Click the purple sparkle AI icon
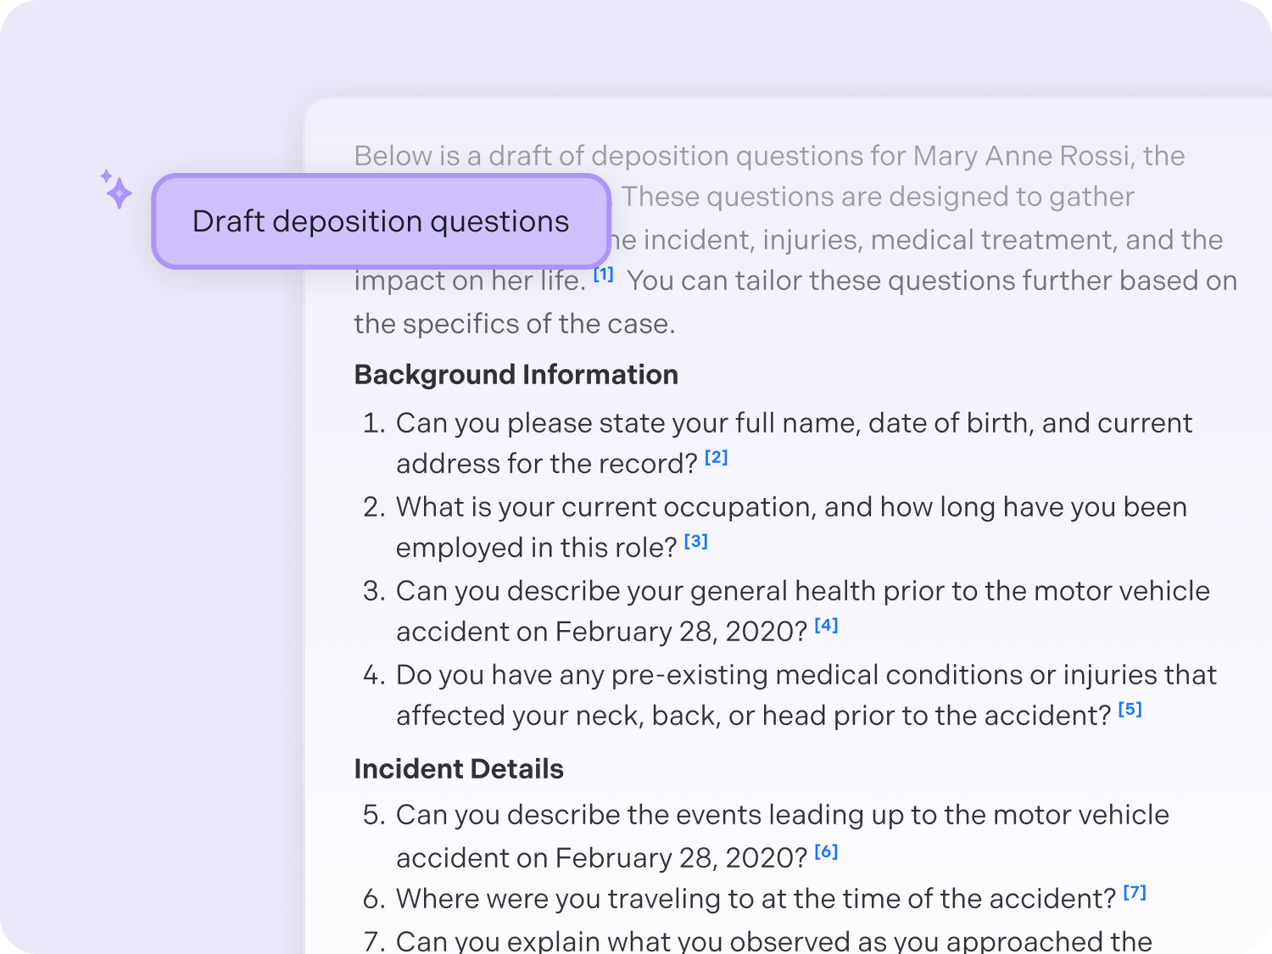This screenshot has width=1272, height=954. point(116,188)
